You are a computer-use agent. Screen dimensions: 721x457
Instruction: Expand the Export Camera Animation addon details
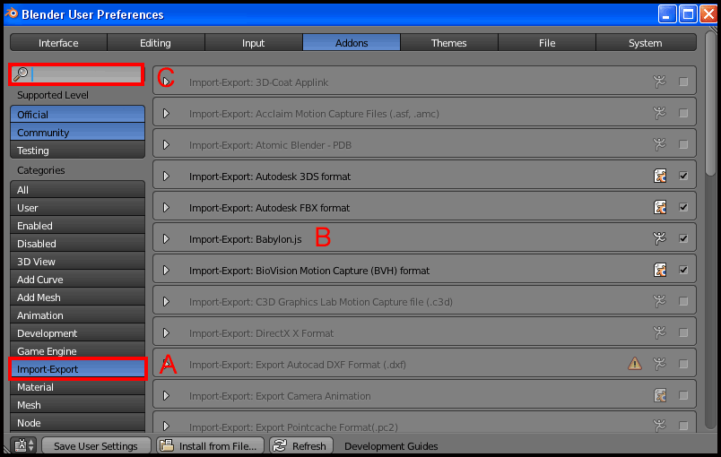pyautogui.click(x=167, y=395)
